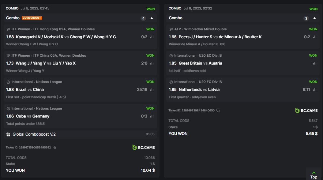Open stats icon for Wang/Yang match
The width and height of the screenshot is (323, 180).
[x=152, y=63]
